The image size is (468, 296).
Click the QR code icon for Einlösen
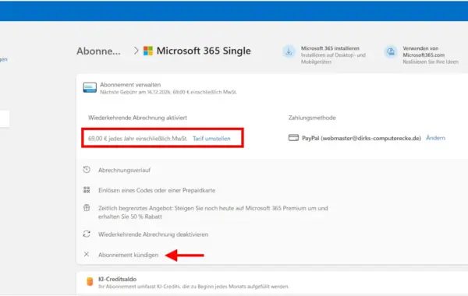(x=87, y=189)
